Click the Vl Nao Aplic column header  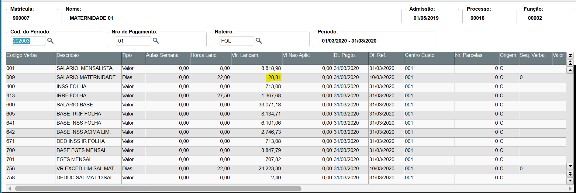click(x=307, y=58)
